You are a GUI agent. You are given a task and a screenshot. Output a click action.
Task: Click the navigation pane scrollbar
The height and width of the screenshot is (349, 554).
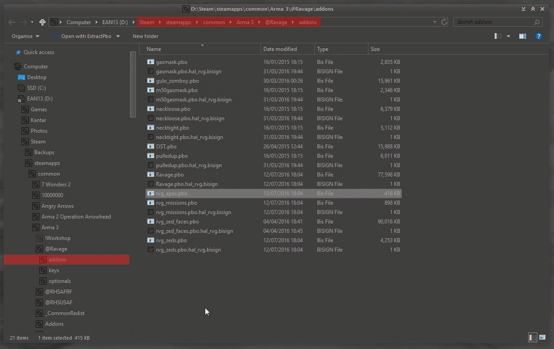coord(133,84)
